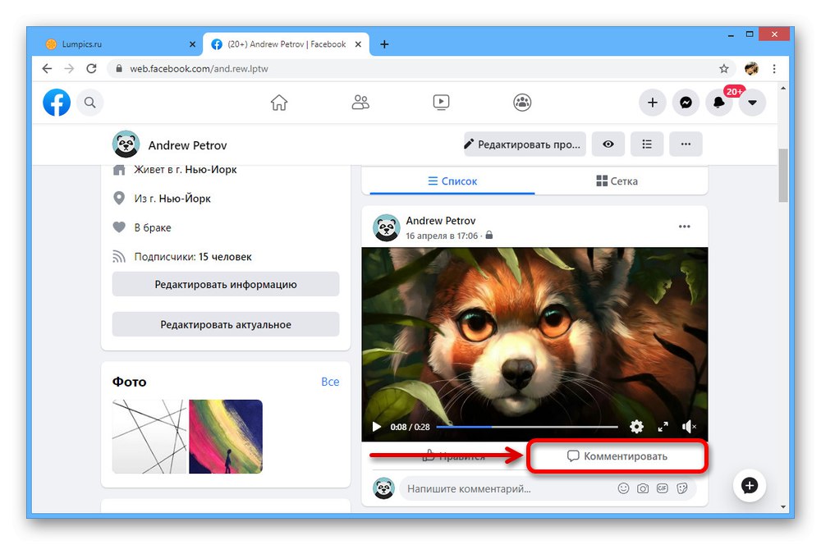Open Messenger icon
This screenshot has width=821, height=545.
tap(686, 103)
